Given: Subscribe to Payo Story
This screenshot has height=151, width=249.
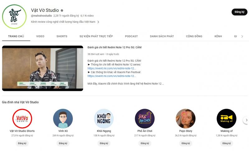Looking at the screenshot, I should (x=186, y=143).
